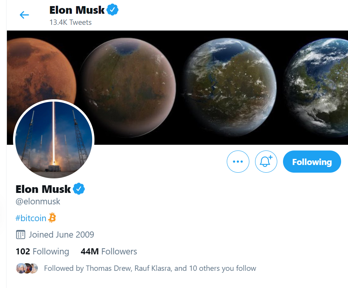Click the @elonmusk handle text
The image size is (348, 288).
(38, 201)
